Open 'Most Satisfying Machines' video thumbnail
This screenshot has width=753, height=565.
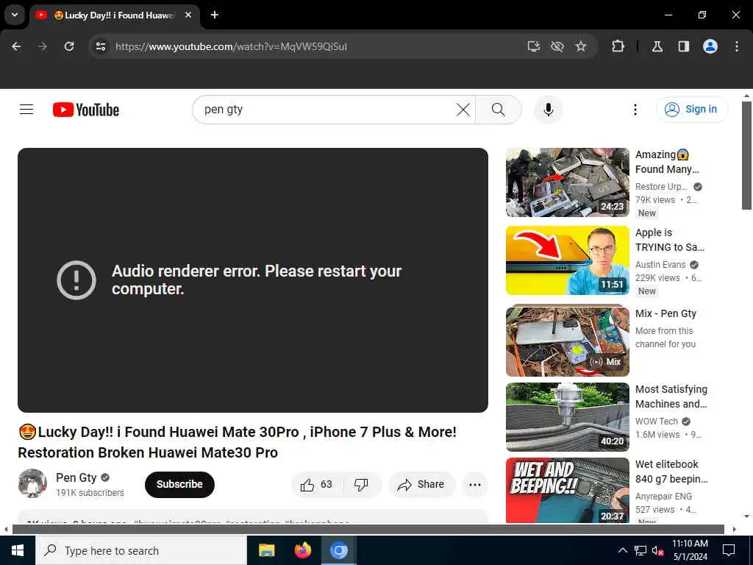click(x=567, y=417)
